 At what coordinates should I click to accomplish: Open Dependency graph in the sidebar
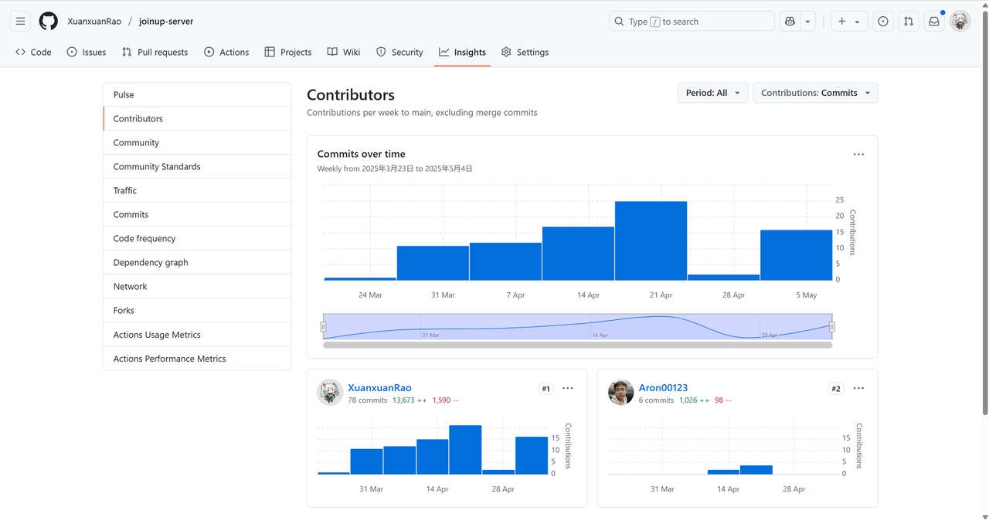197,262
